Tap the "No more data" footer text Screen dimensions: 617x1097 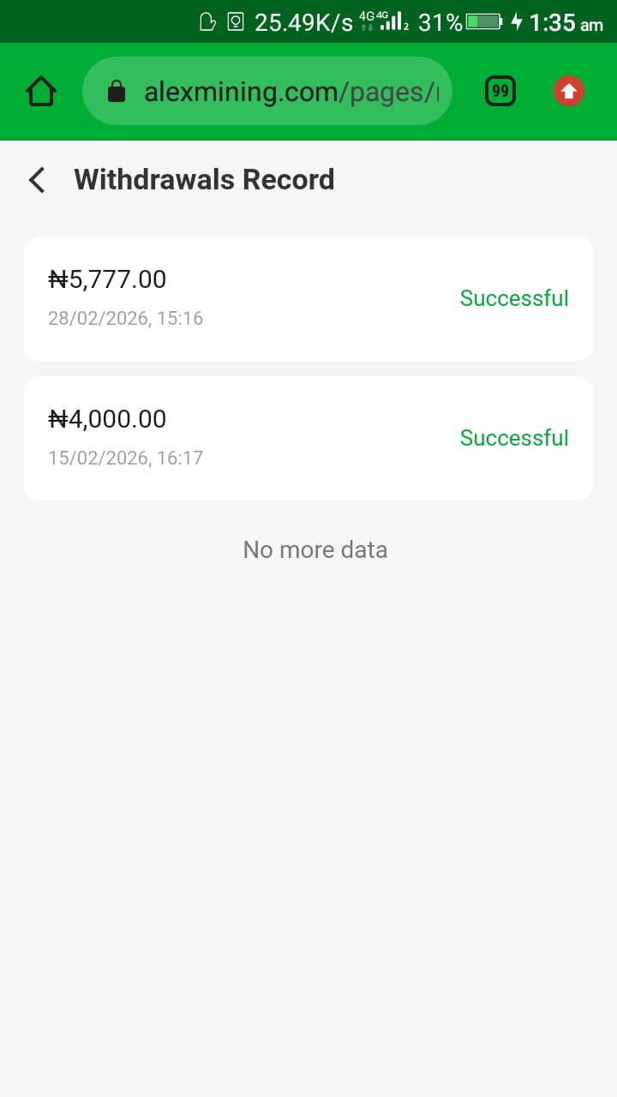tap(315, 549)
